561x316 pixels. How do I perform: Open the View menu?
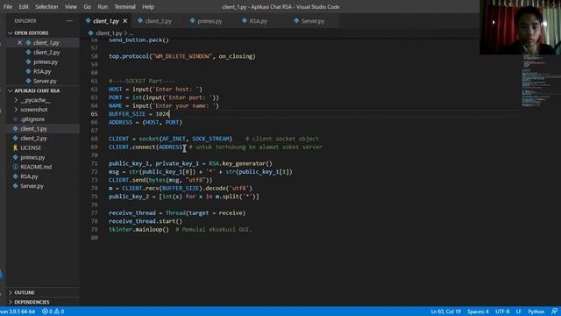pos(71,7)
